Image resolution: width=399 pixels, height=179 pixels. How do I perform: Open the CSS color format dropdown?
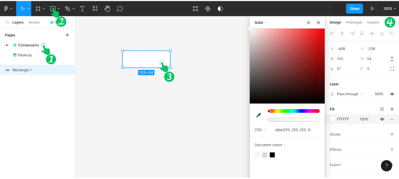(x=260, y=130)
